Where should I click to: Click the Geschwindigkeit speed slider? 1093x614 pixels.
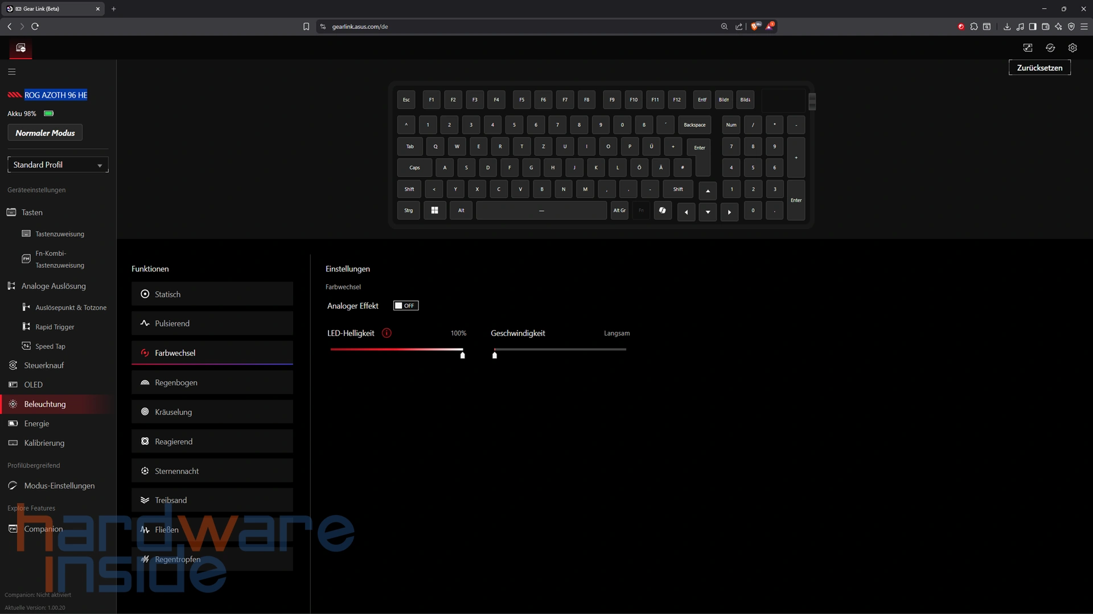560,350
